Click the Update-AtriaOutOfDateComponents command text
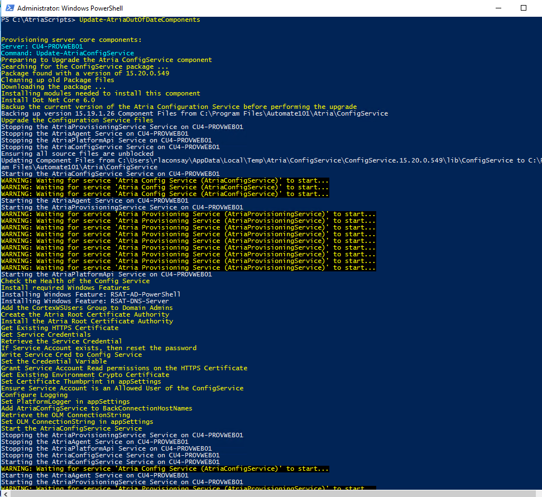542x497 pixels. pyautogui.click(x=140, y=20)
